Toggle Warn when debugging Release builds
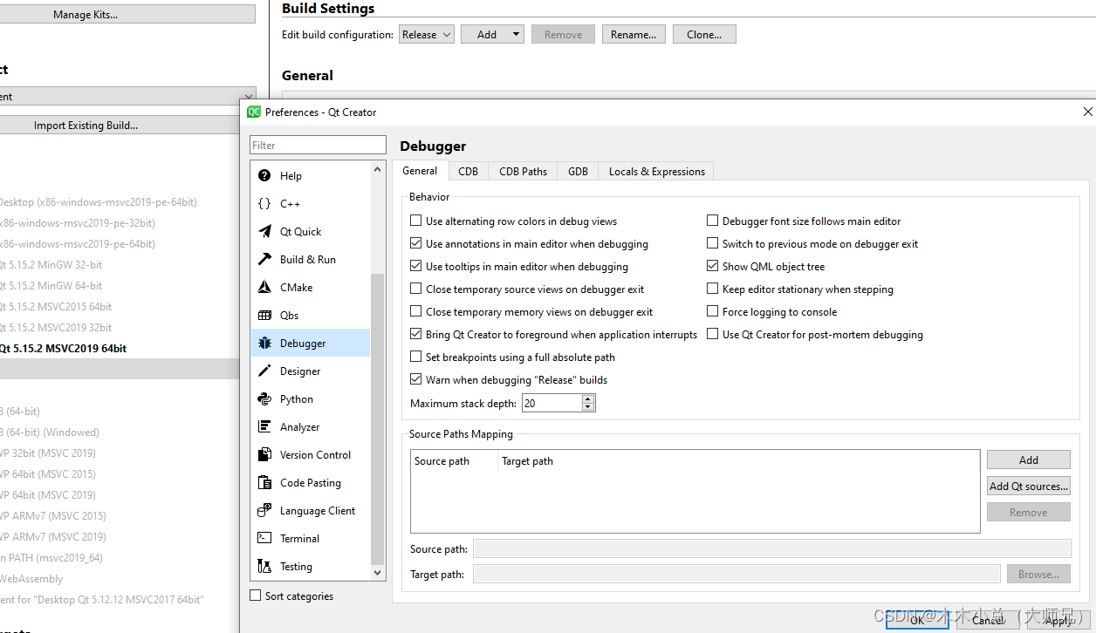This screenshot has width=1096, height=633. pyautogui.click(x=416, y=380)
